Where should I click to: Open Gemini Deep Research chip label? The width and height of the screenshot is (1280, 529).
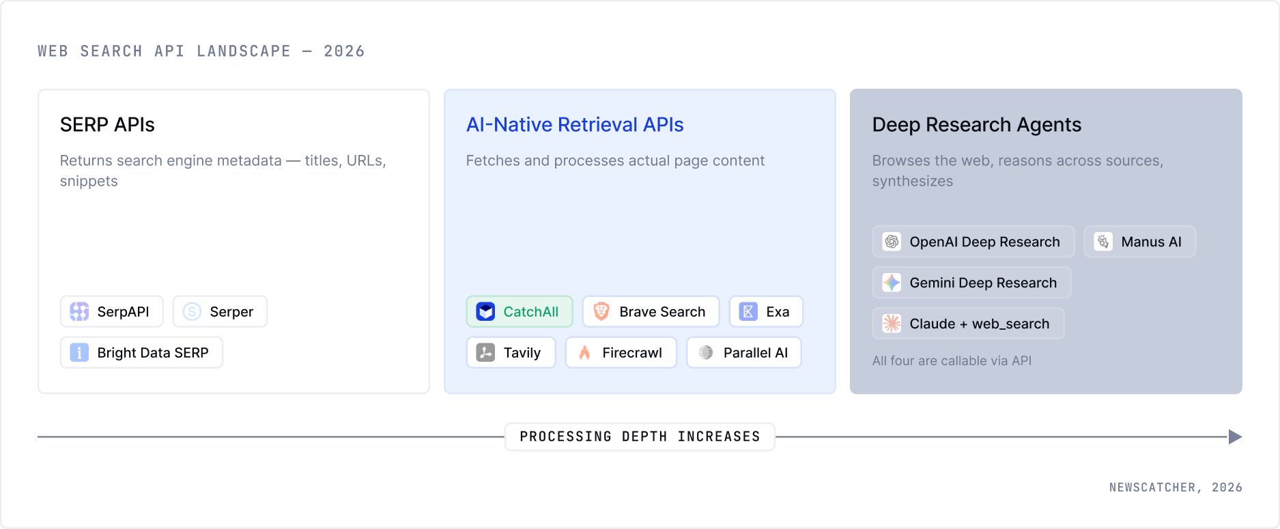coord(983,283)
